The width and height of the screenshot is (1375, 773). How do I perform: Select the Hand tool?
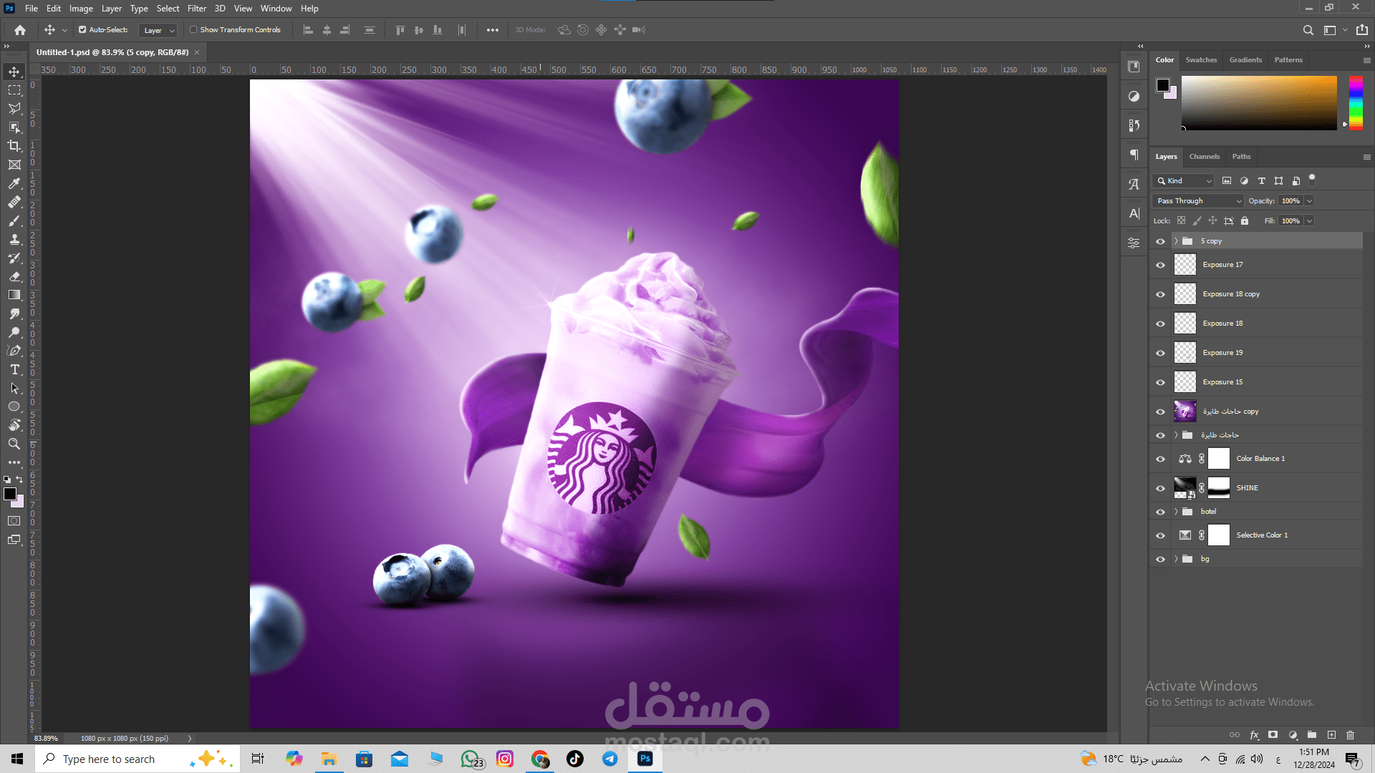click(x=14, y=425)
